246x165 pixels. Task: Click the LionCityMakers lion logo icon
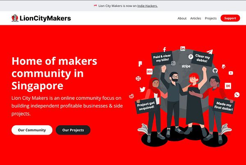15,18
